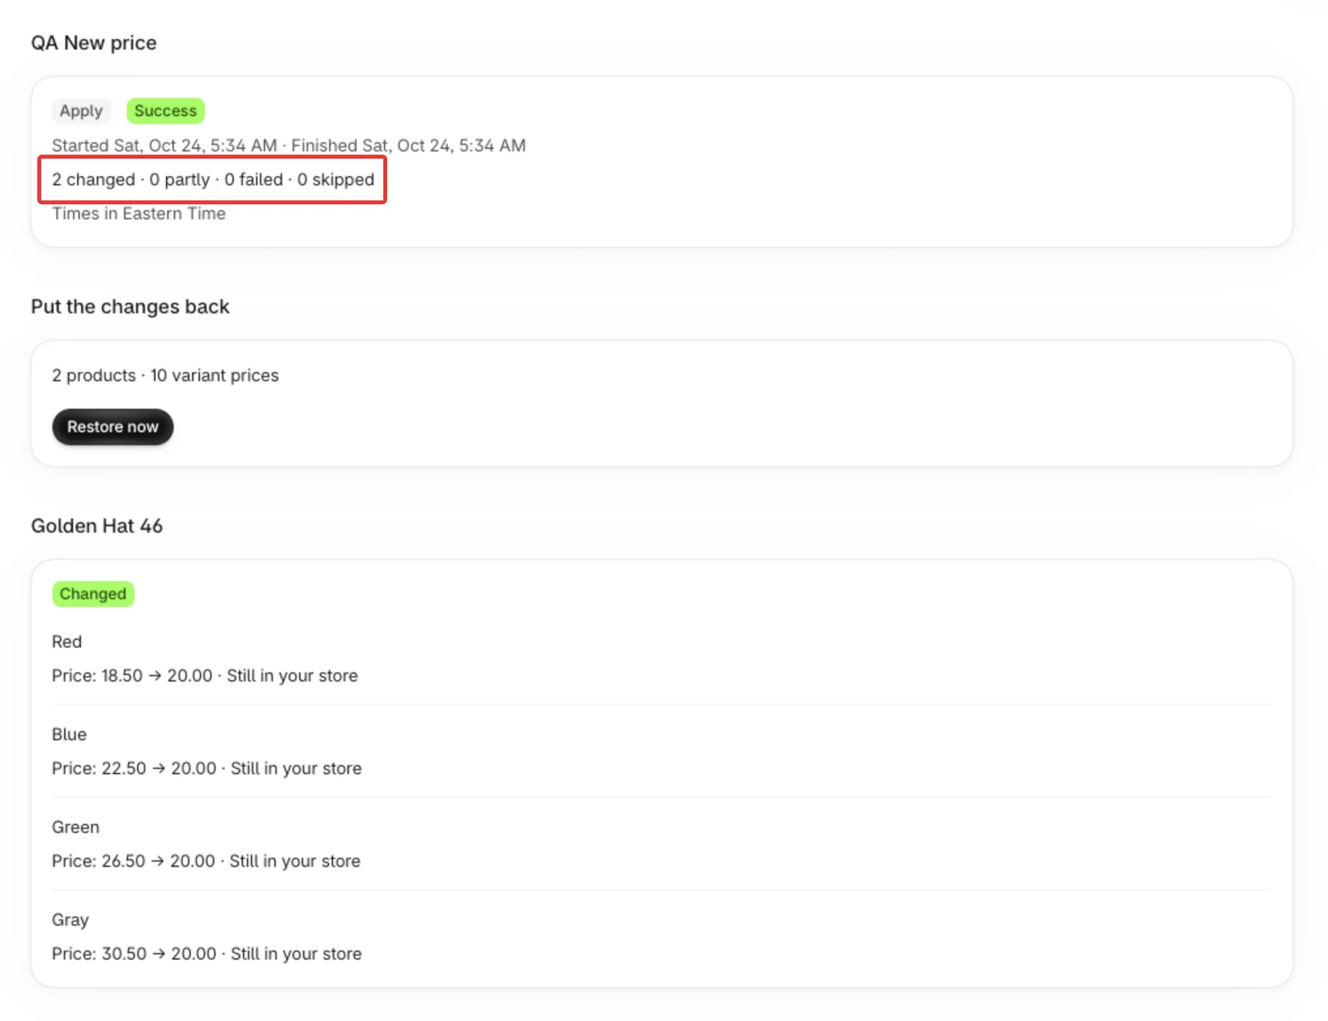Click the 2 products 10 variant prices text

[x=165, y=375]
